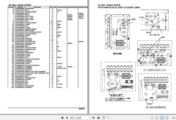The height and width of the screenshot is (120, 176).
Task: Select the SWITCH,LIMIT part name
Action: click(x=30, y=31)
